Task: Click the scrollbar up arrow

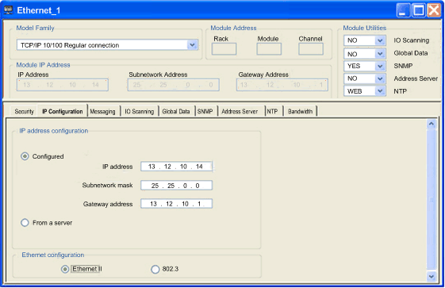Action: point(432,124)
